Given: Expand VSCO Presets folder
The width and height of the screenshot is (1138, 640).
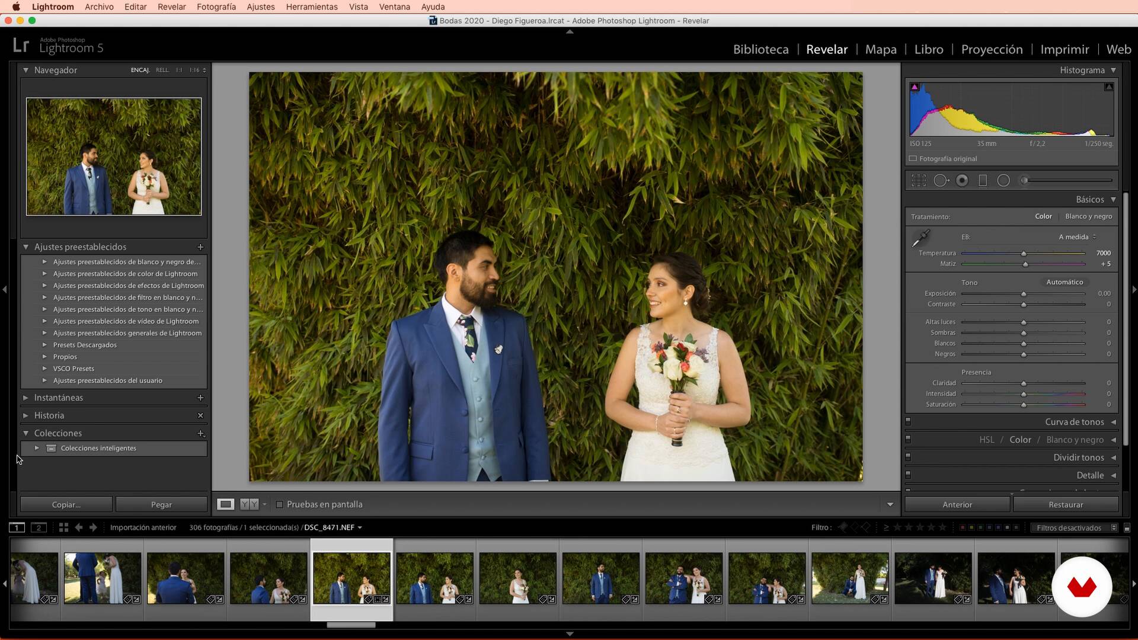Looking at the screenshot, I should pyautogui.click(x=44, y=369).
